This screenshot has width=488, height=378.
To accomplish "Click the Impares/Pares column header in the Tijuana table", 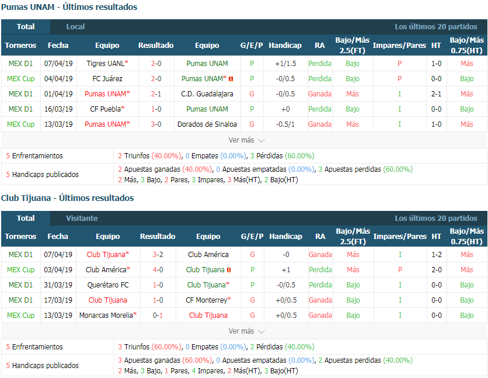I will (400, 237).
